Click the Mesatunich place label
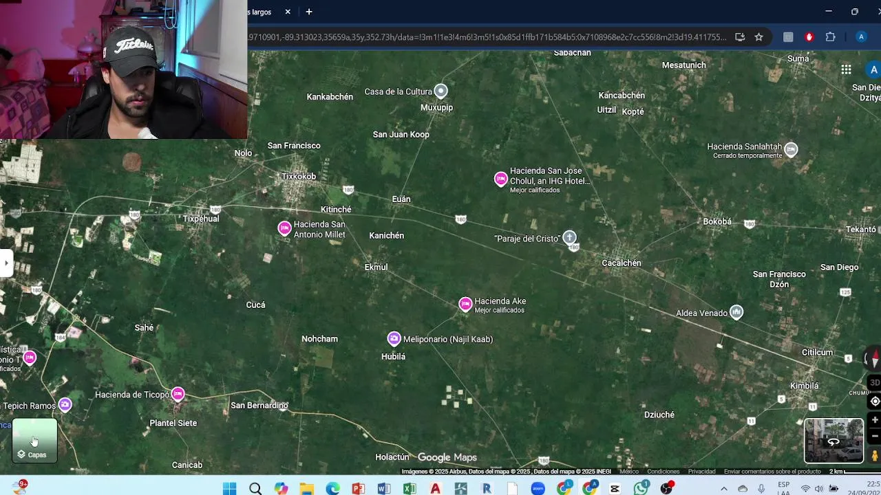881x495 pixels. pyautogui.click(x=684, y=65)
